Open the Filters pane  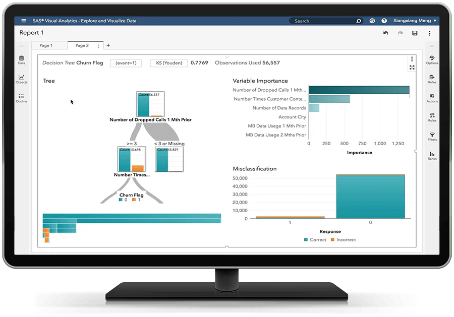[x=432, y=136]
